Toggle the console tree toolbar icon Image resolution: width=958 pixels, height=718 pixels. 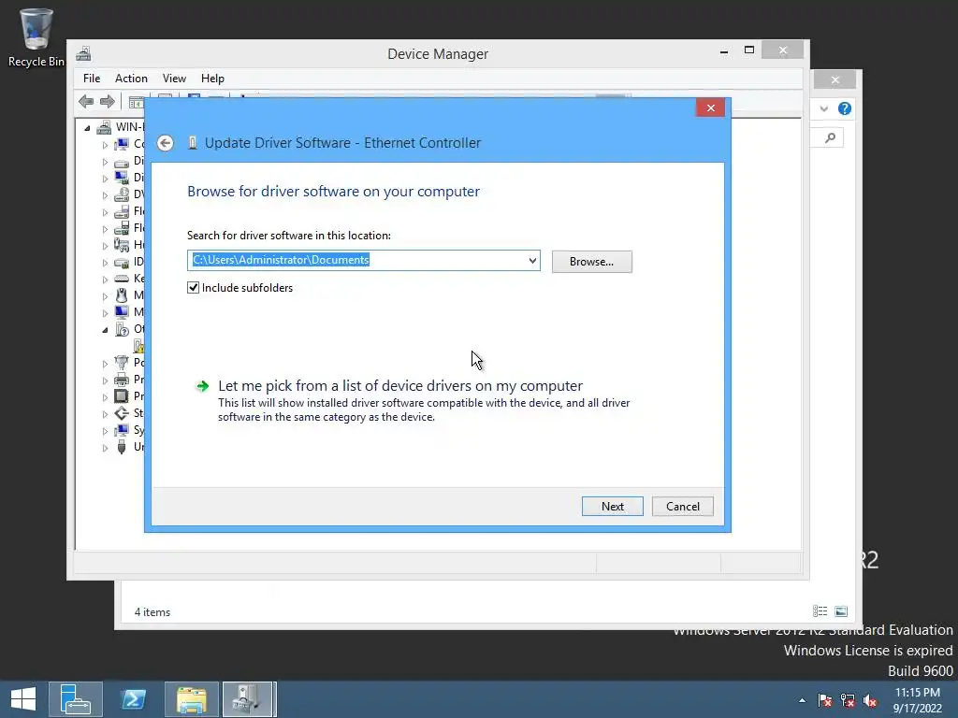(x=137, y=102)
